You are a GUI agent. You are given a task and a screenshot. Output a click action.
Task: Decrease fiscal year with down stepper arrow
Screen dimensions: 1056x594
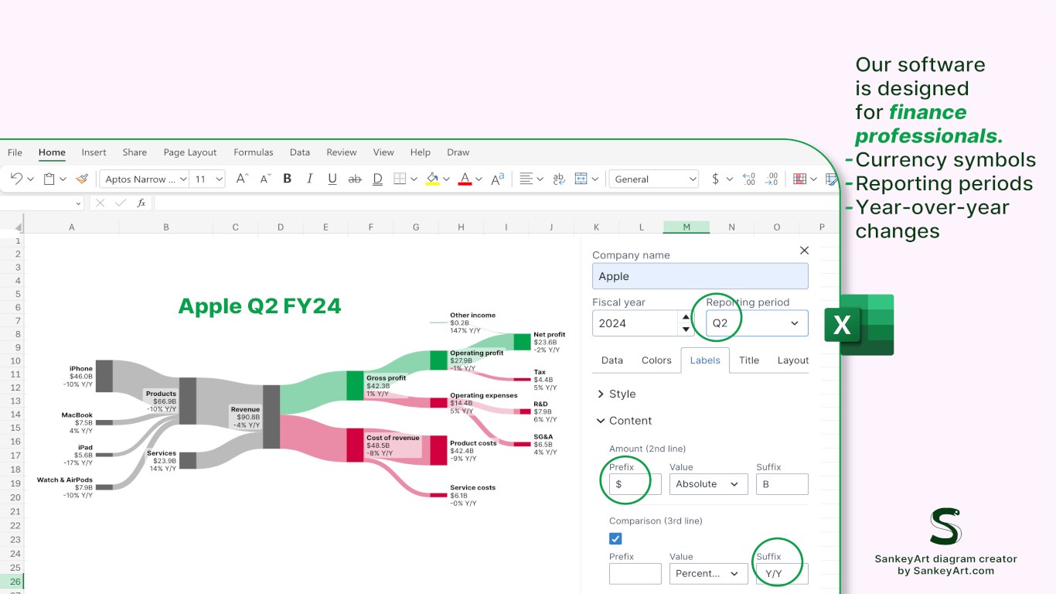(x=686, y=329)
